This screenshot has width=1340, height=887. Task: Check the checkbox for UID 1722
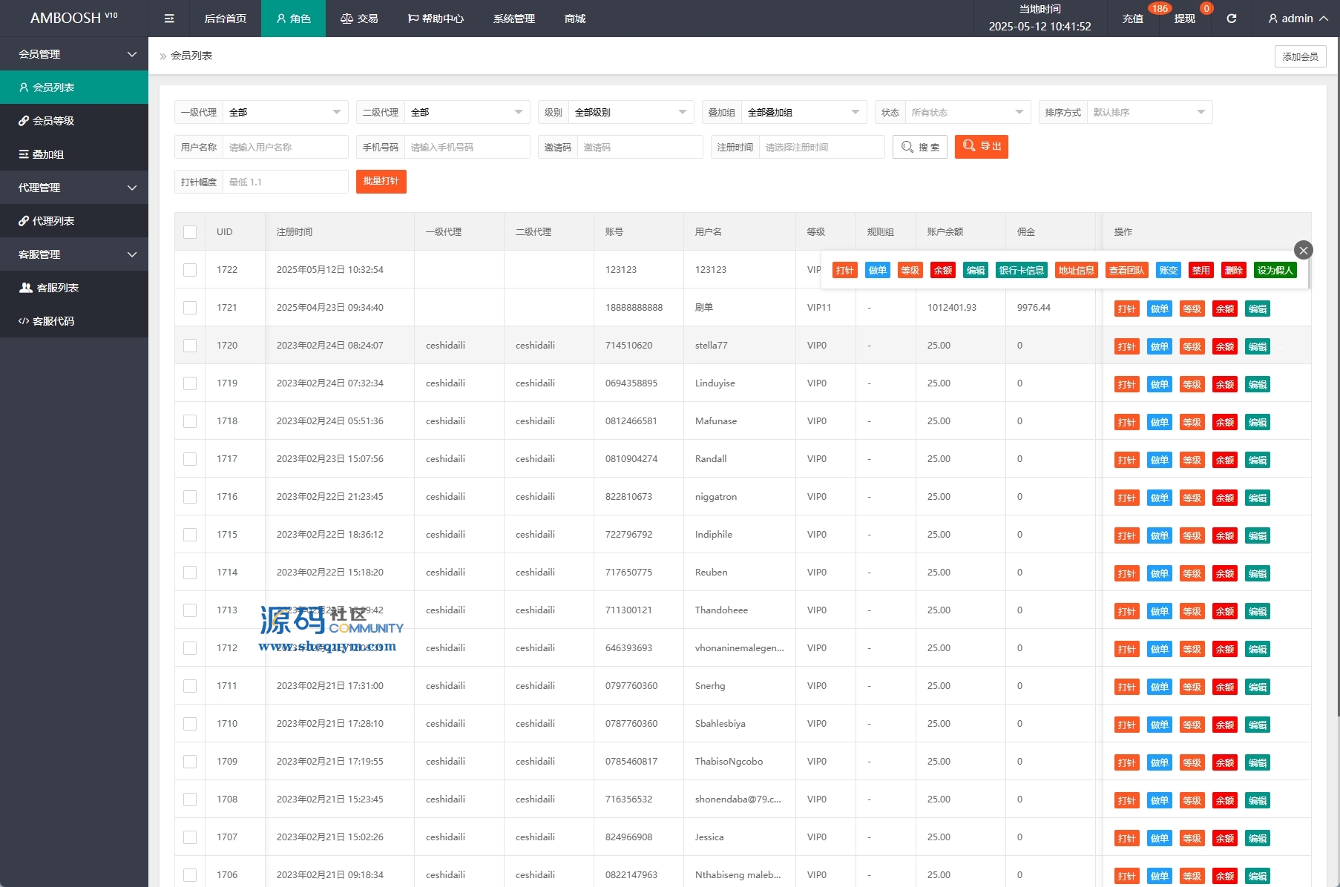(190, 270)
